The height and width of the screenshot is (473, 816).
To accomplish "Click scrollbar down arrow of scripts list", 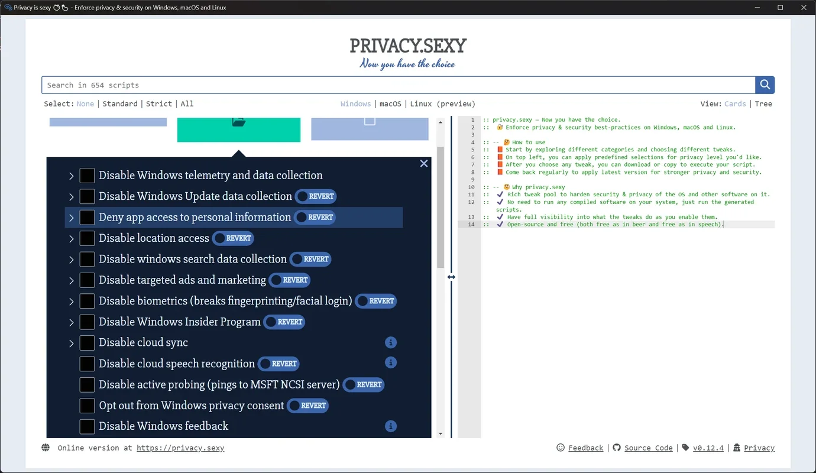I will [x=441, y=434].
